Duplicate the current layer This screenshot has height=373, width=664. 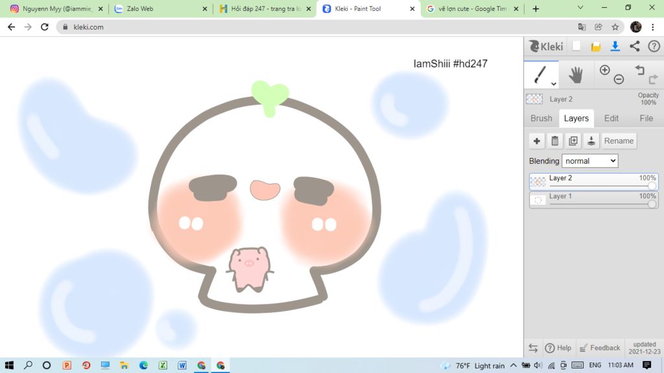[x=573, y=141]
